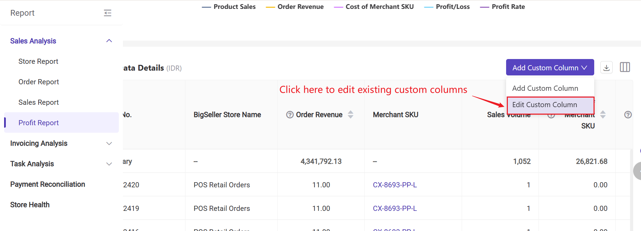Click the download export icon
Viewport: 641px width, 231px height.
coord(606,68)
